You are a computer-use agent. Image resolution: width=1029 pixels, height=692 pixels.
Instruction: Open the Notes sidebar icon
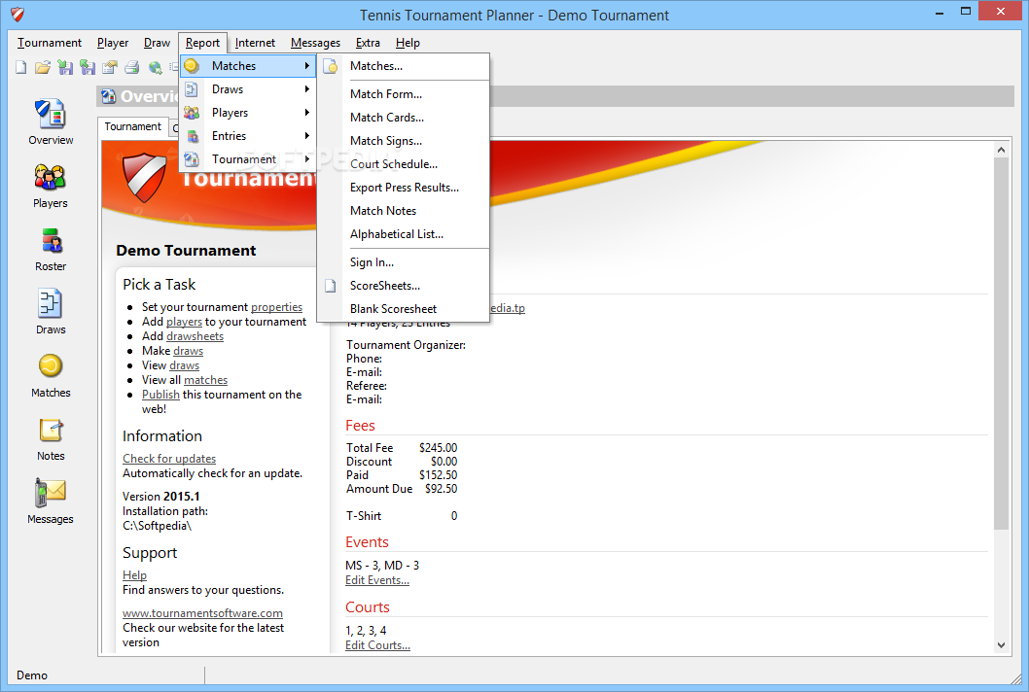click(51, 438)
